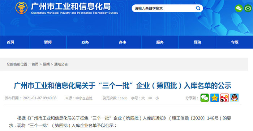
Task: Set font size to 小
Action: (x=157, y=98)
